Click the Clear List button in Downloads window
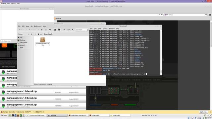Viewport: 212px width, 119px height. tap(6, 41)
